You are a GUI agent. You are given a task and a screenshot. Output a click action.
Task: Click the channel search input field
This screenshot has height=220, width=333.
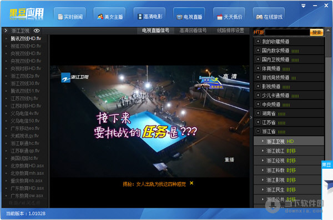click(x=287, y=32)
